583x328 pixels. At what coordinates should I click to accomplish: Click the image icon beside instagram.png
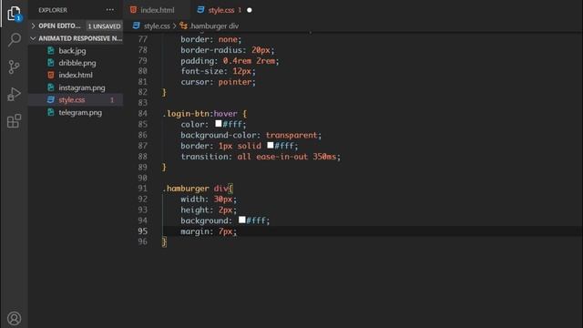coord(51,87)
